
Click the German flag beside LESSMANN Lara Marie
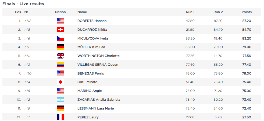(x=60, y=108)
